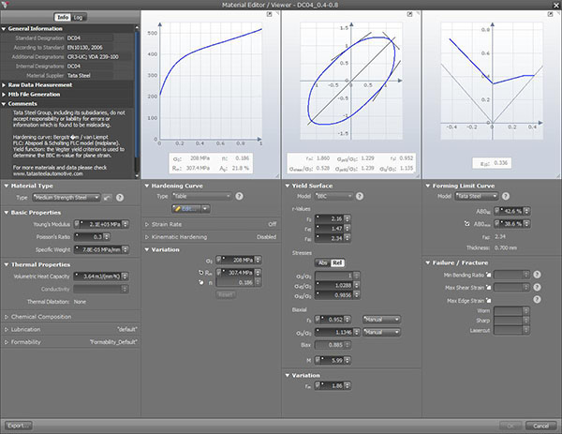Viewport: 562px width, 434px height.
Task: Select the Info tab
Action: point(63,17)
